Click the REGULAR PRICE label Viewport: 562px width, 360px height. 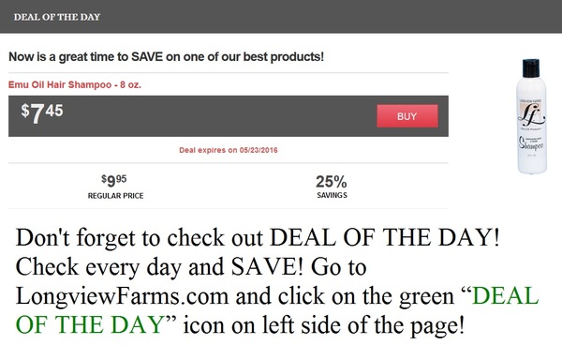(116, 196)
